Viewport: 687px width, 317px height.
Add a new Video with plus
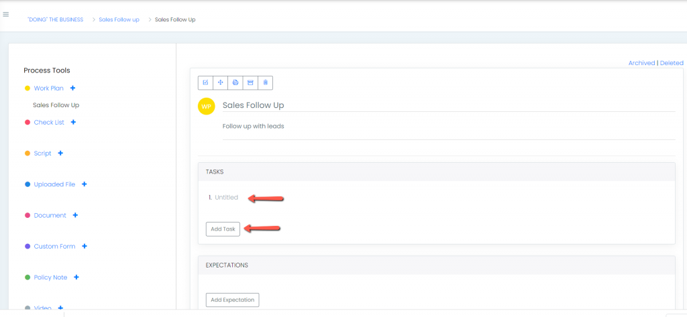tap(60, 308)
